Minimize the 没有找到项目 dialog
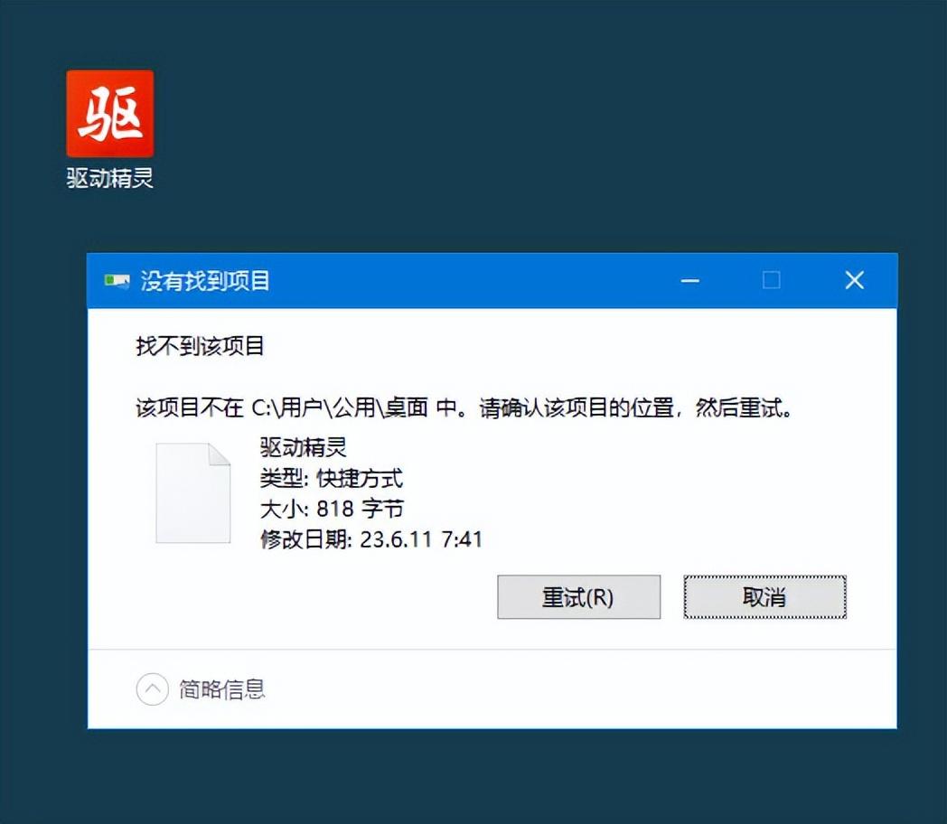The image size is (947, 824). pyautogui.click(x=689, y=281)
